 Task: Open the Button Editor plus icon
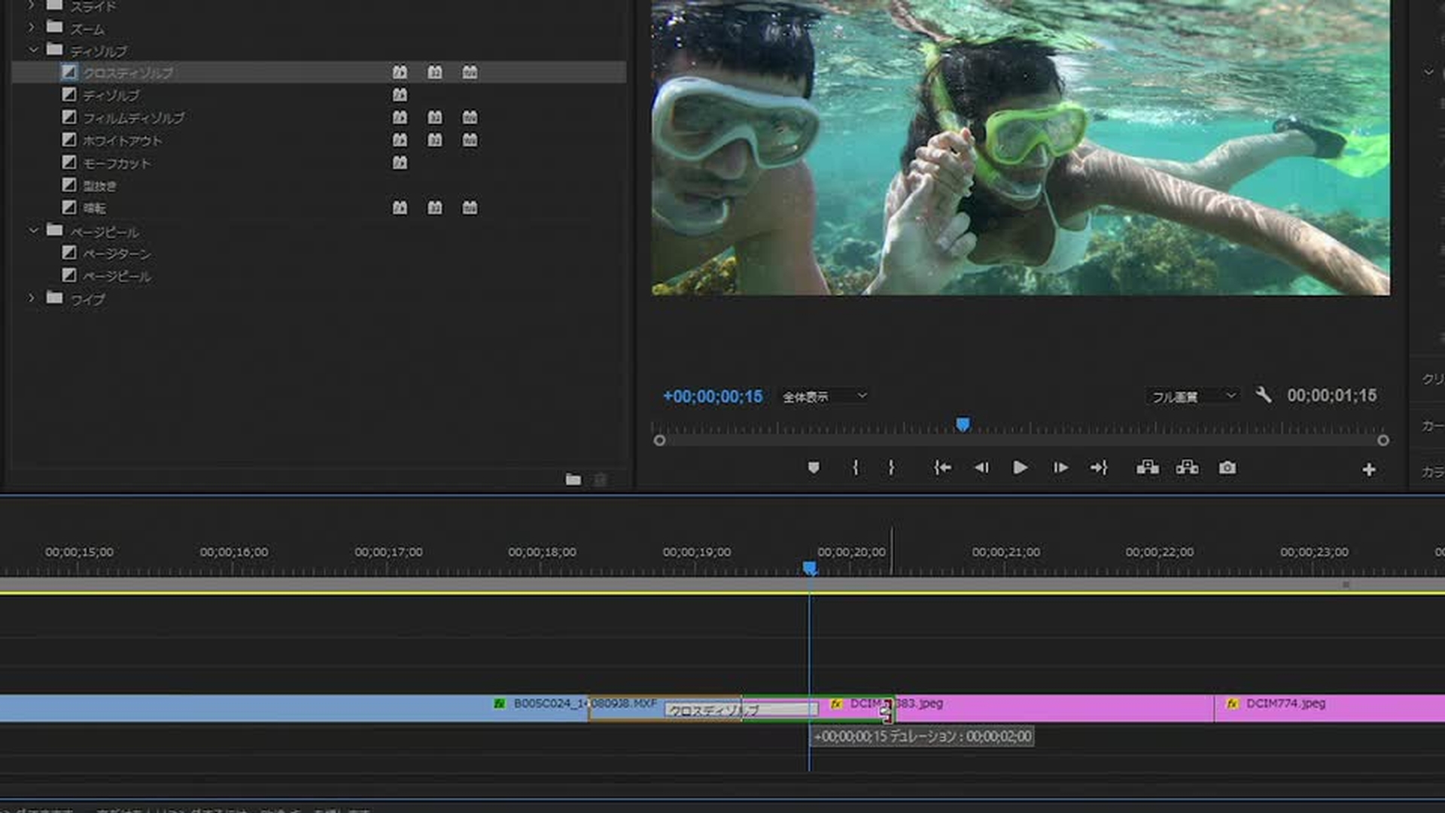1369,470
